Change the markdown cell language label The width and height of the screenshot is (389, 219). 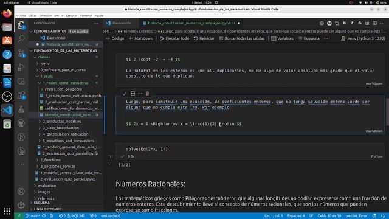(374, 131)
